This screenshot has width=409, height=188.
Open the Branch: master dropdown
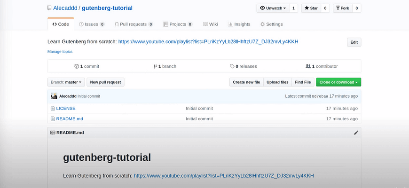(66, 82)
